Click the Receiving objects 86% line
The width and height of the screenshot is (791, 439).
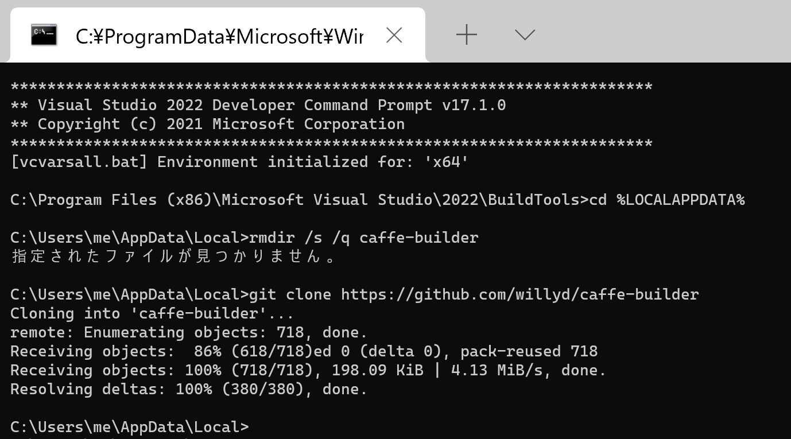coord(304,351)
